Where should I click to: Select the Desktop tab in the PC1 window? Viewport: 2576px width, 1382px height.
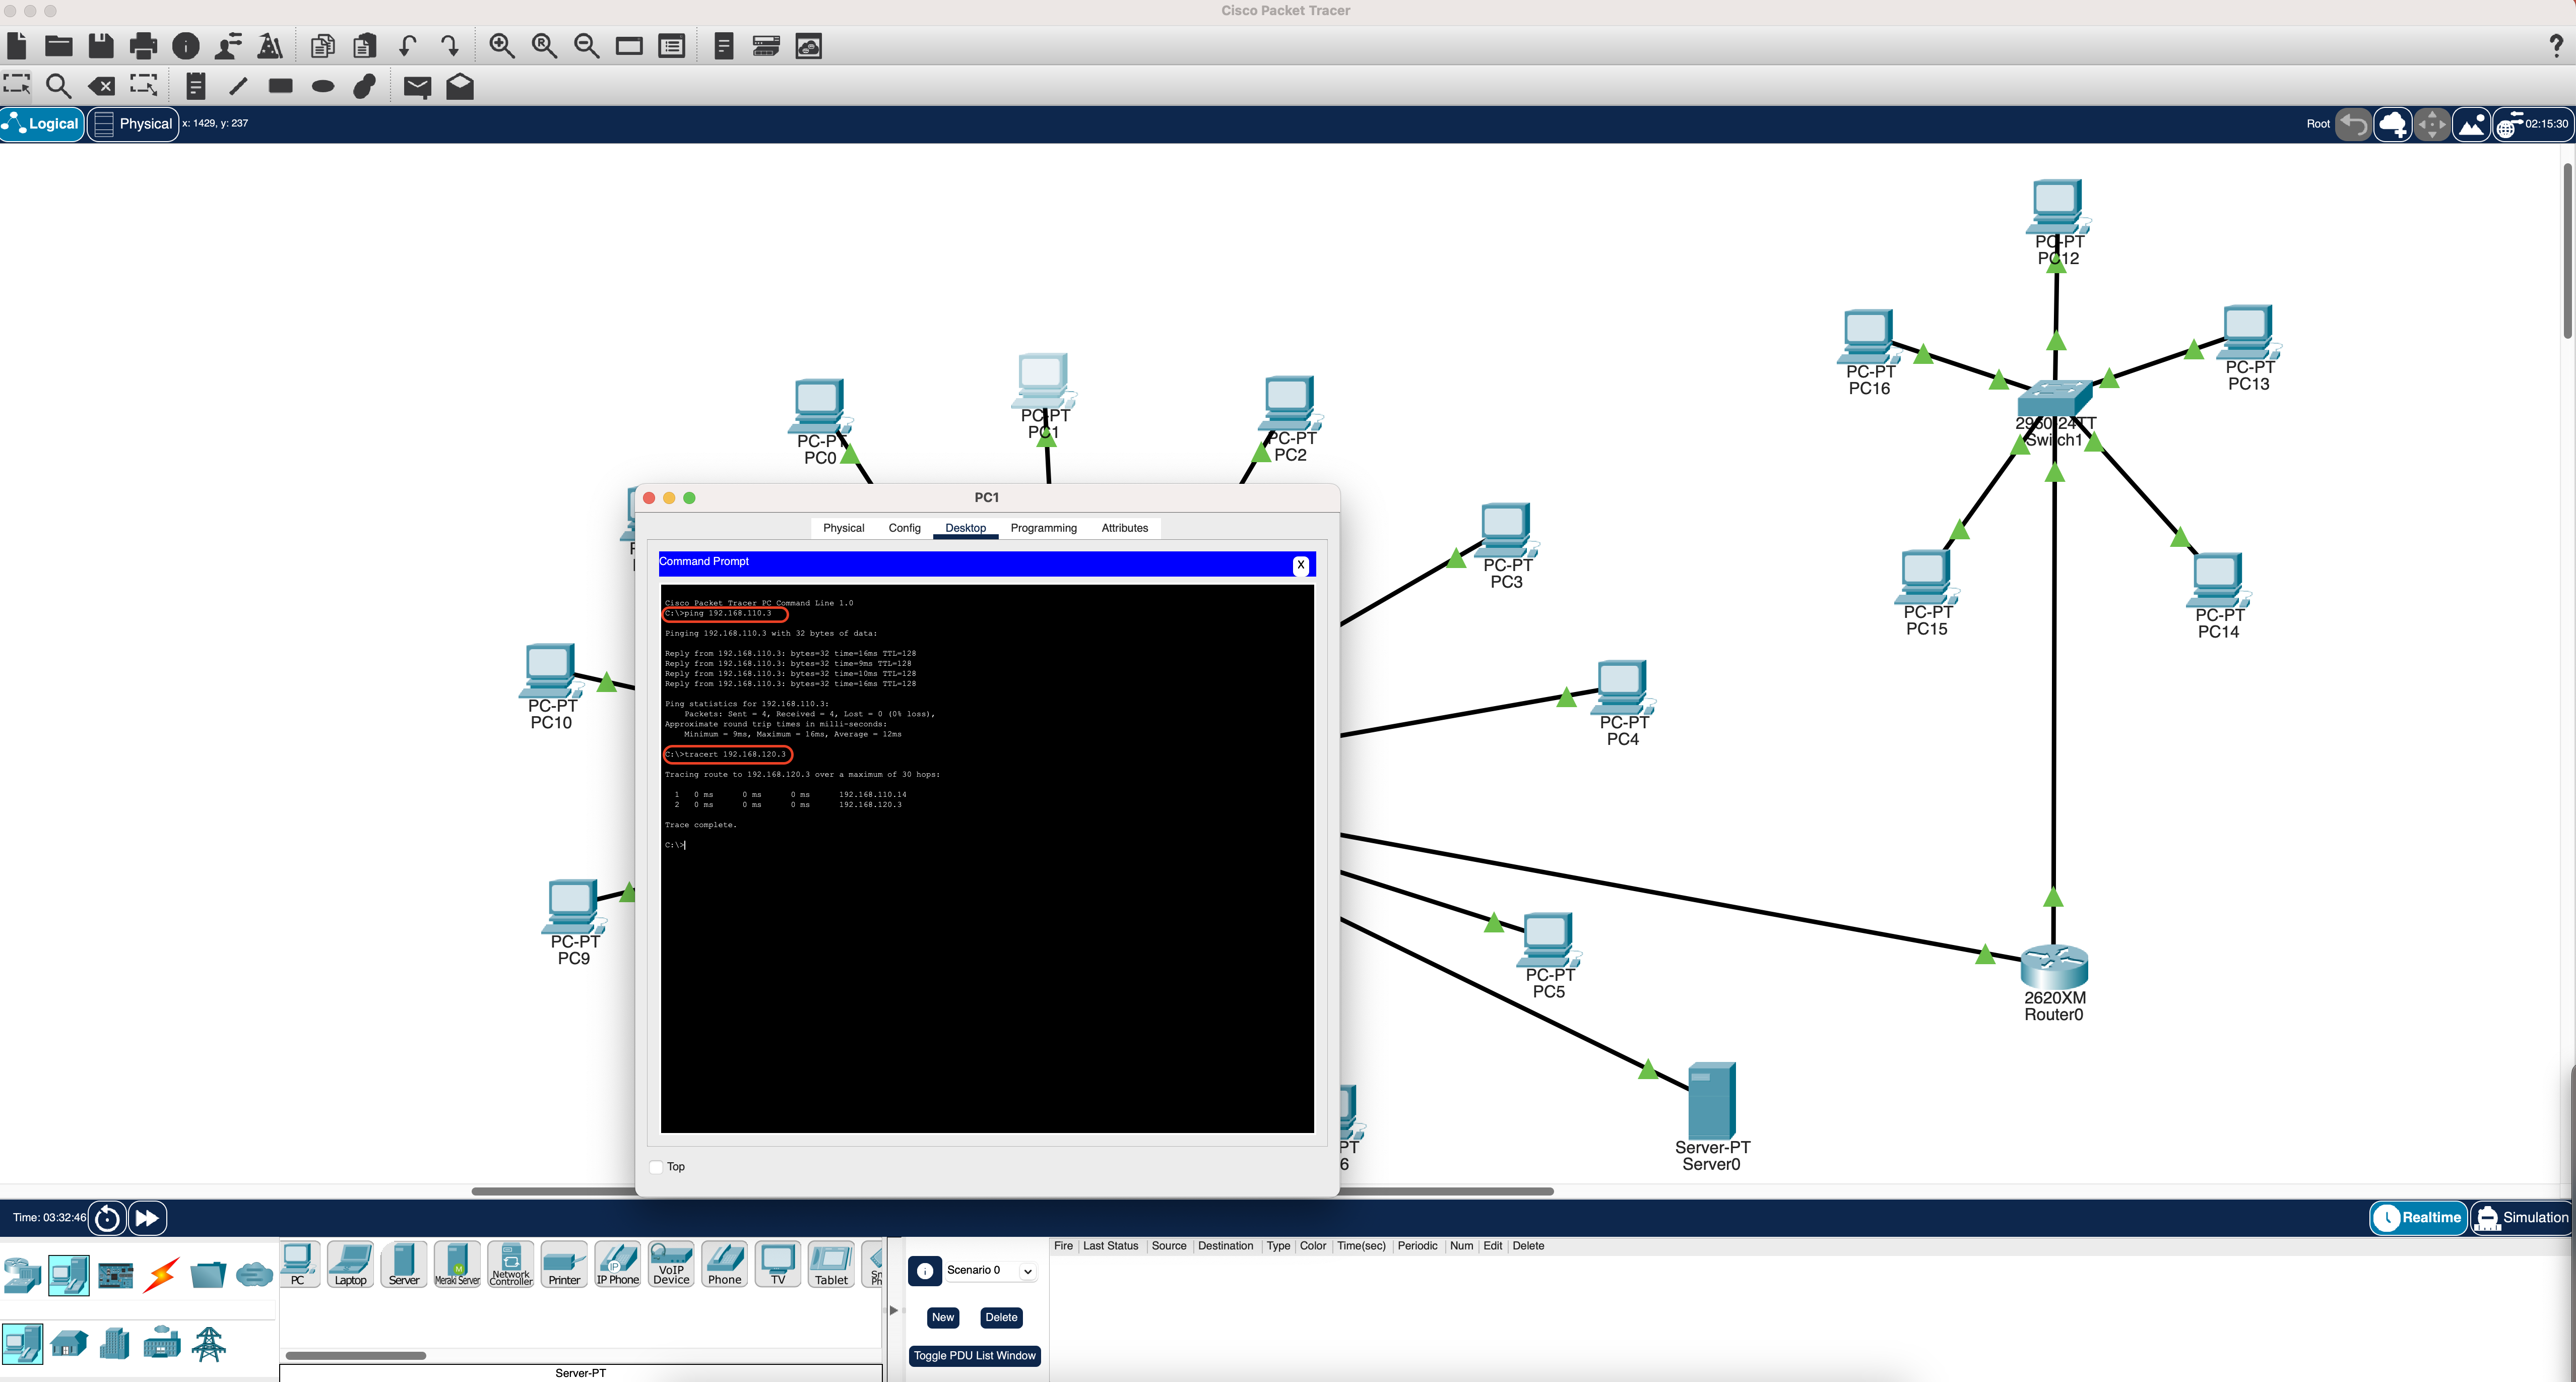point(965,528)
